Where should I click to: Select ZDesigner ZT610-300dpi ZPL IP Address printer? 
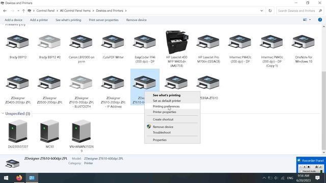113,91
